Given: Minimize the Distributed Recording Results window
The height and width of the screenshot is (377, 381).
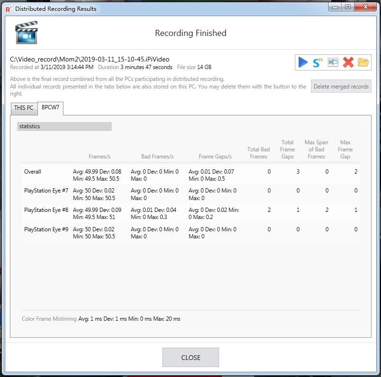Looking at the screenshot, I should pyautogui.click(x=335, y=7).
